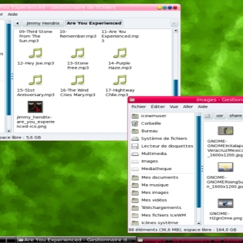Open Vue menu in images window
Viewport: 243px width, 243px height.
tap(174, 107)
